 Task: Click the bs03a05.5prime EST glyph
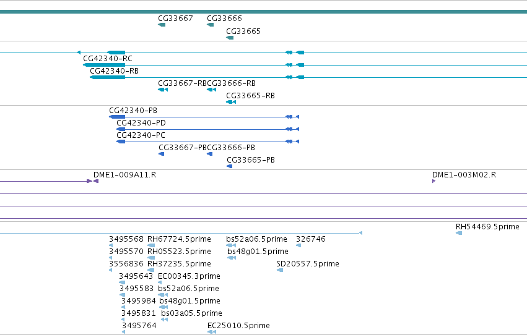pyautogui.click(x=164, y=320)
